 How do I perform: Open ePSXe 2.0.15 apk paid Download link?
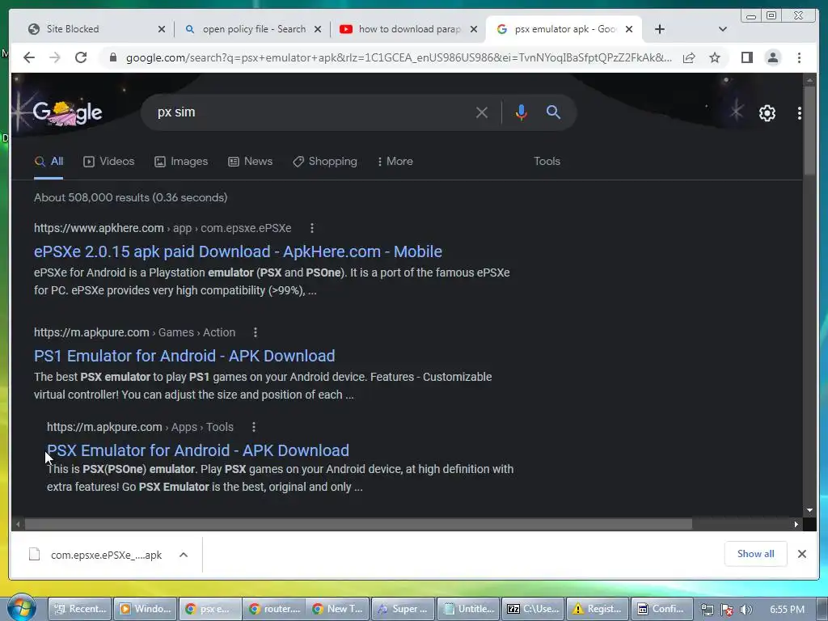tap(238, 252)
